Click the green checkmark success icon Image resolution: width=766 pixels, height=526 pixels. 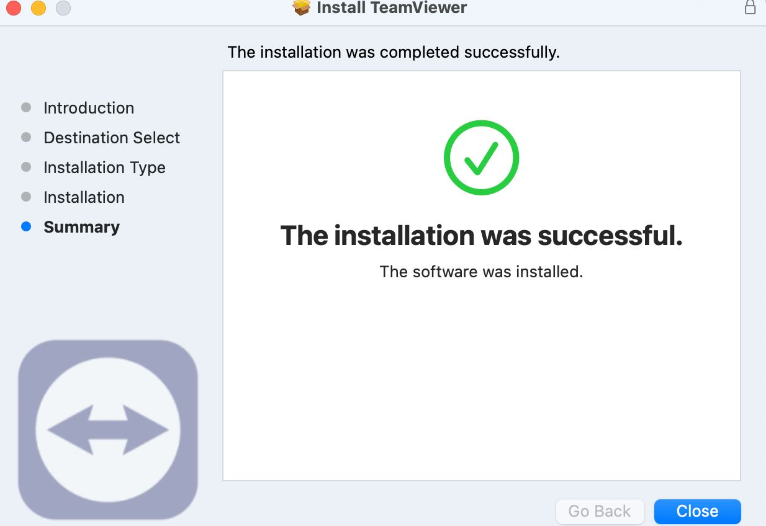481,158
